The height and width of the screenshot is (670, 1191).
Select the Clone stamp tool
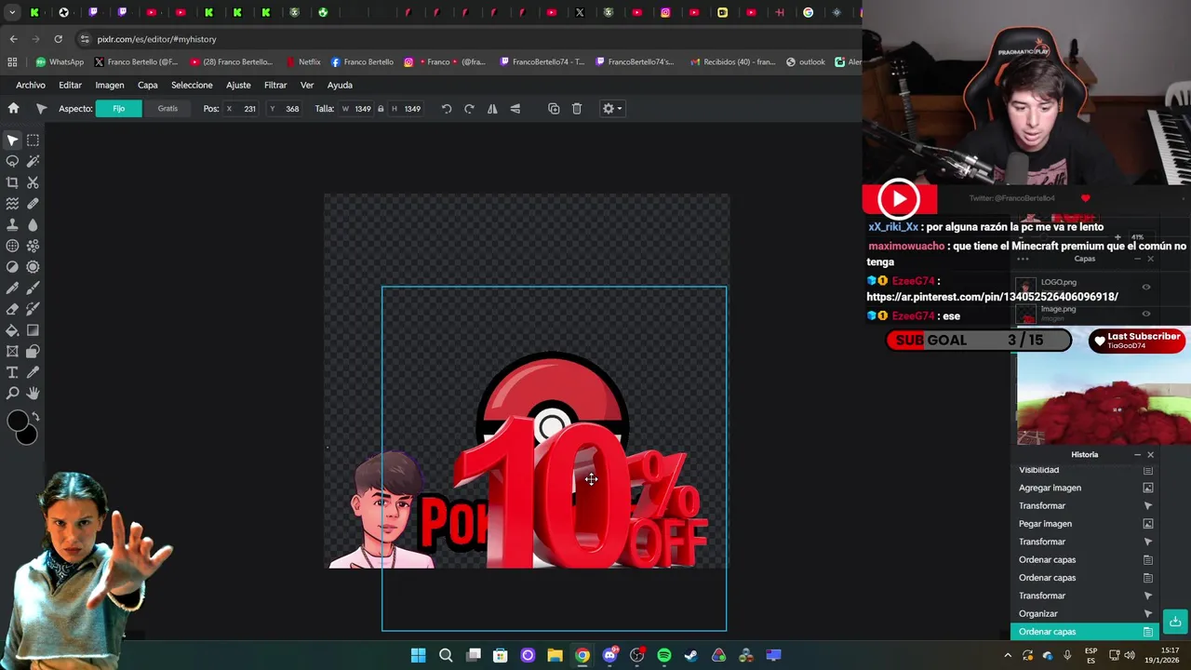12,224
